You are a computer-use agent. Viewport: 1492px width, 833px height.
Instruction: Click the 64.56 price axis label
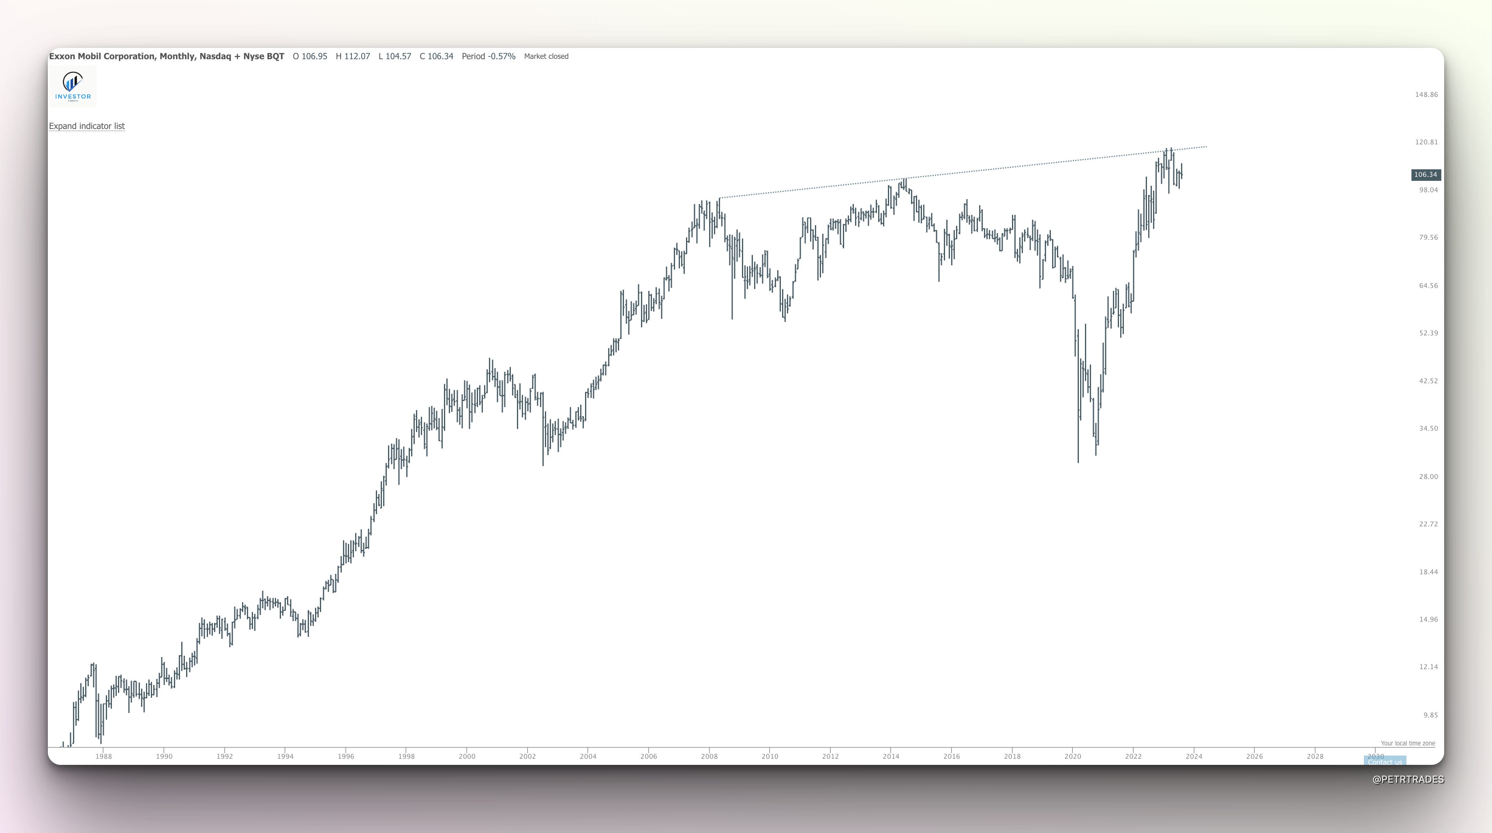[1428, 285]
